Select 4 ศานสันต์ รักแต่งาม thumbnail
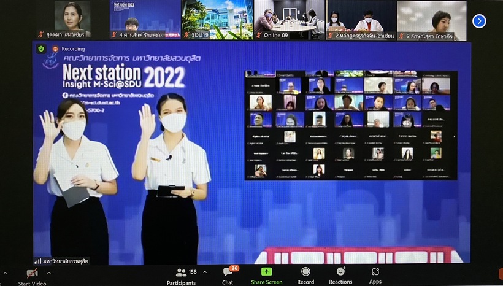This screenshot has width=503, height=286. 145,20
